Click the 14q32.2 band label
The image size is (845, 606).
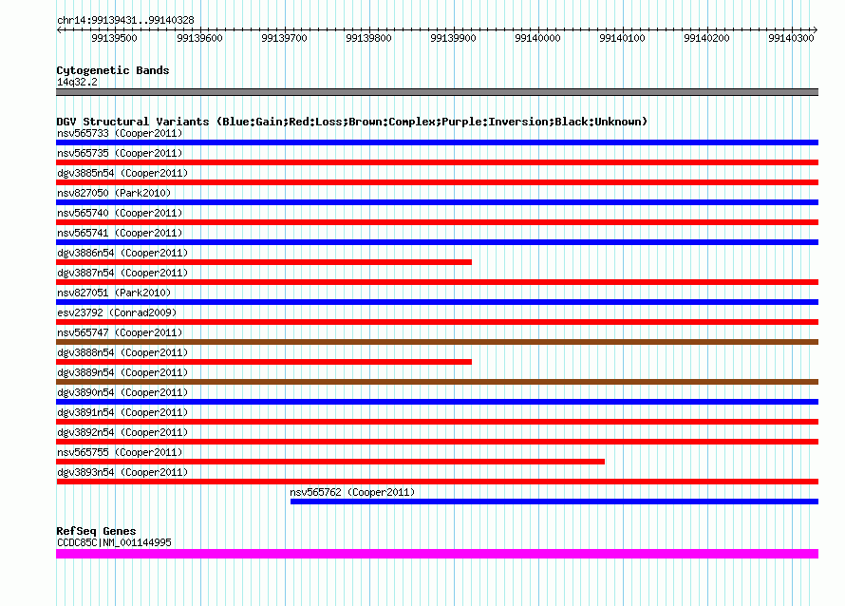click(x=77, y=82)
